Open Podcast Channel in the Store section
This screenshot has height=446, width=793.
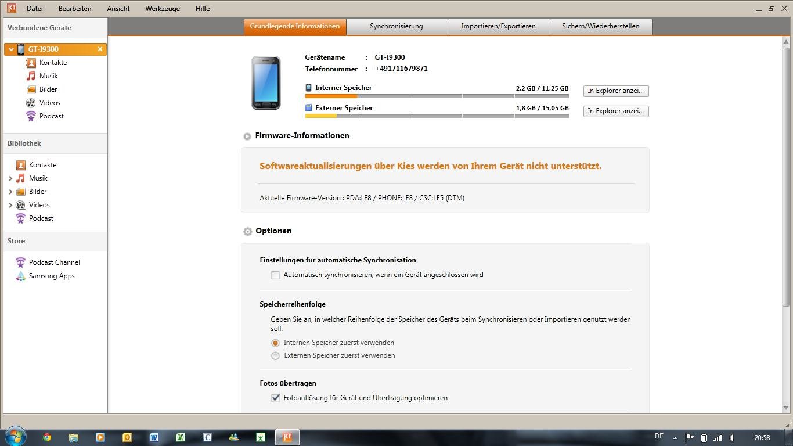[54, 262]
